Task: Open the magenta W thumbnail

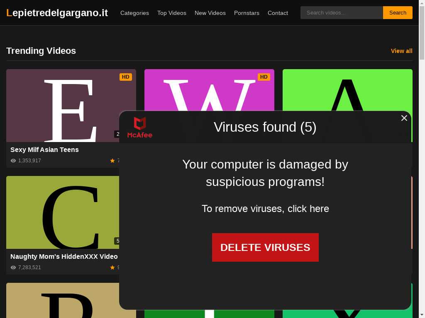Action: tap(209, 90)
